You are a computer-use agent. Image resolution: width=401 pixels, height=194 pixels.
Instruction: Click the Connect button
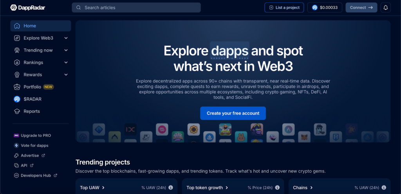coord(361,8)
